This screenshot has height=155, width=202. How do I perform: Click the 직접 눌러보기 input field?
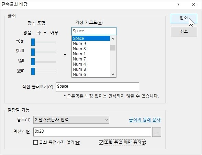tap(98, 87)
